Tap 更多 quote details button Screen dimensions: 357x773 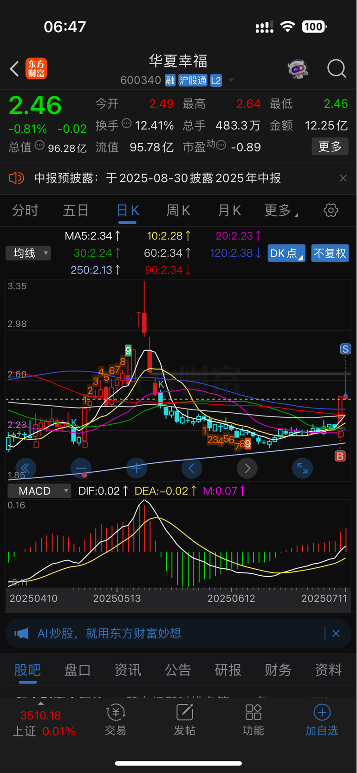330,147
